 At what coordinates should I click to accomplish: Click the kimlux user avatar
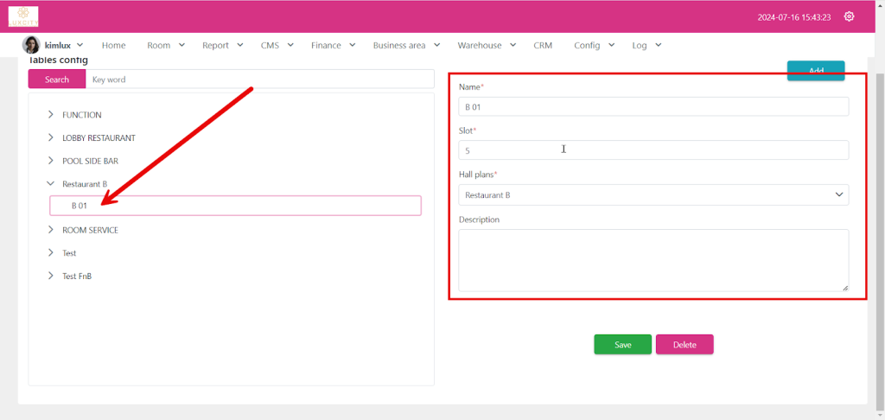pyautogui.click(x=30, y=45)
